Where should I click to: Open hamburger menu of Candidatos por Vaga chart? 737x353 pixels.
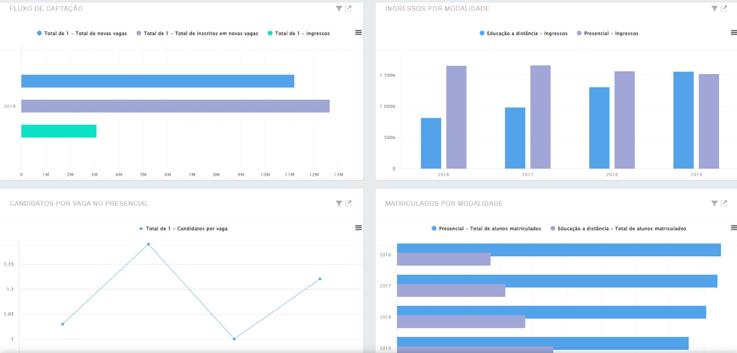[358, 228]
